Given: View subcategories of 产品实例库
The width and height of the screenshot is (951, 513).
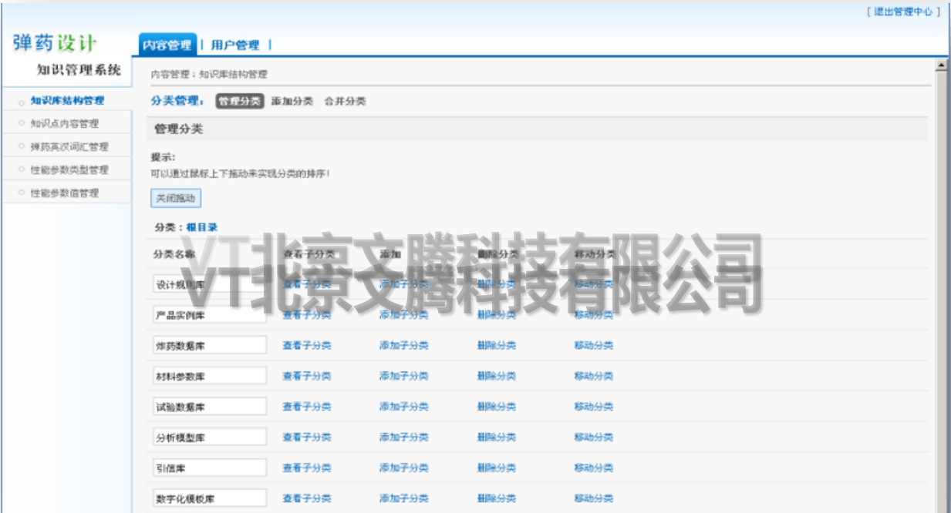Looking at the screenshot, I should [307, 315].
